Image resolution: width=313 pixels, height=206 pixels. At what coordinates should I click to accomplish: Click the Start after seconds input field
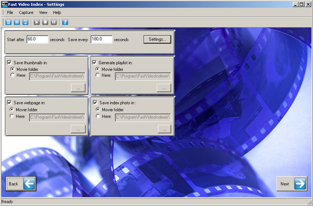38,39
